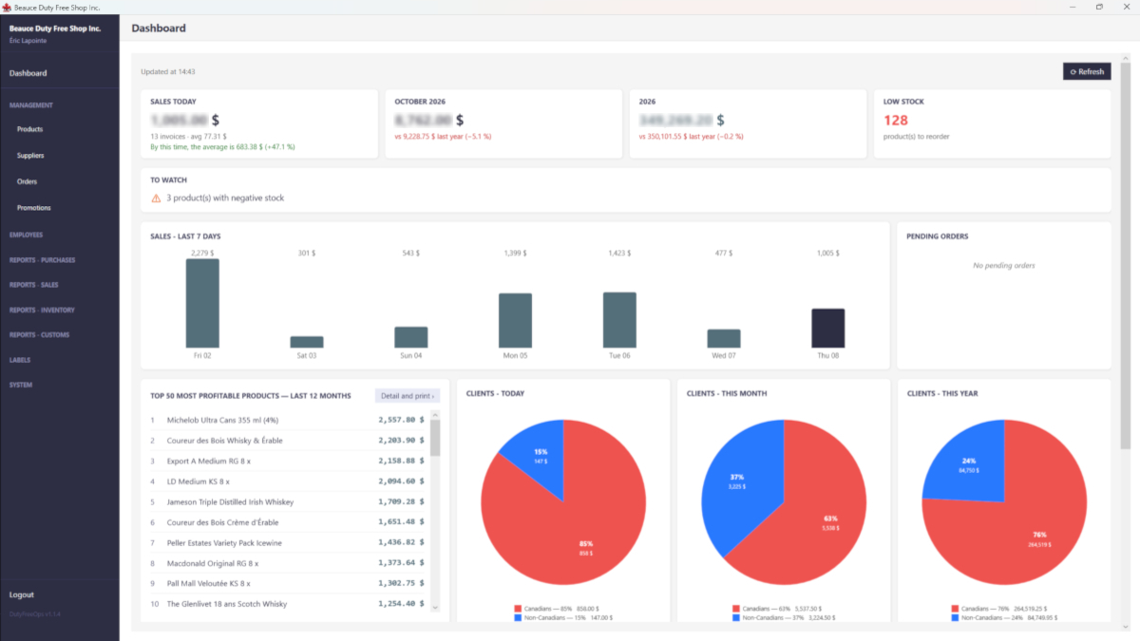Click the Éric Lapointe user name
This screenshot has height=641, width=1140.
26,40
